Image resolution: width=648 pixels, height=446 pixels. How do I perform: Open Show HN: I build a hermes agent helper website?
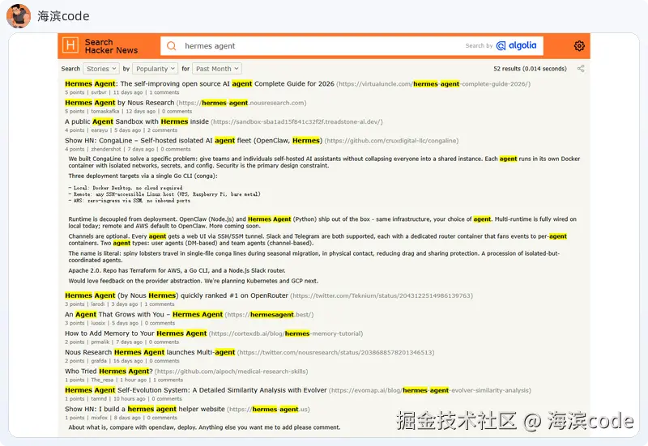click(x=145, y=410)
